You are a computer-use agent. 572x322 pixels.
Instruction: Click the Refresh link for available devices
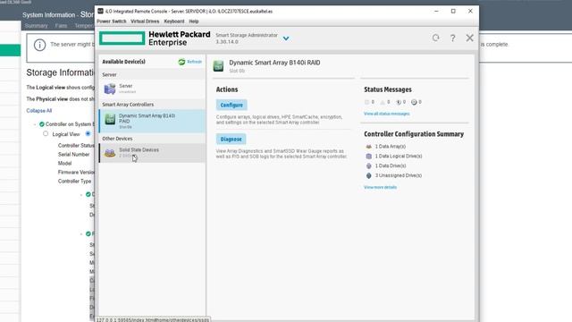point(194,62)
